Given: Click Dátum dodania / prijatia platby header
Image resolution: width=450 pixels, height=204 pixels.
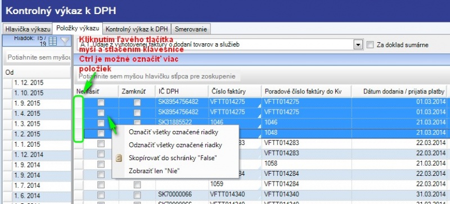Looking at the screenshot, I should 399,91.
